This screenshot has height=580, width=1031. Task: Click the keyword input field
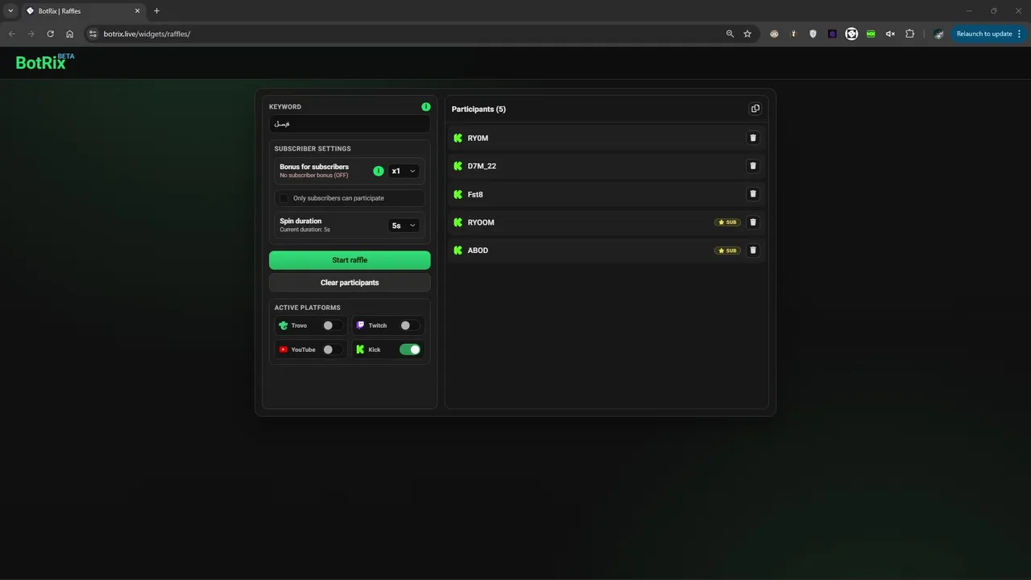point(350,124)
